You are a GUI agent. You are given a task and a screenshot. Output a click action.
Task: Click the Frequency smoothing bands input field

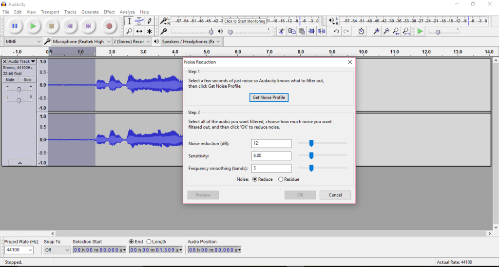[271, 168]
